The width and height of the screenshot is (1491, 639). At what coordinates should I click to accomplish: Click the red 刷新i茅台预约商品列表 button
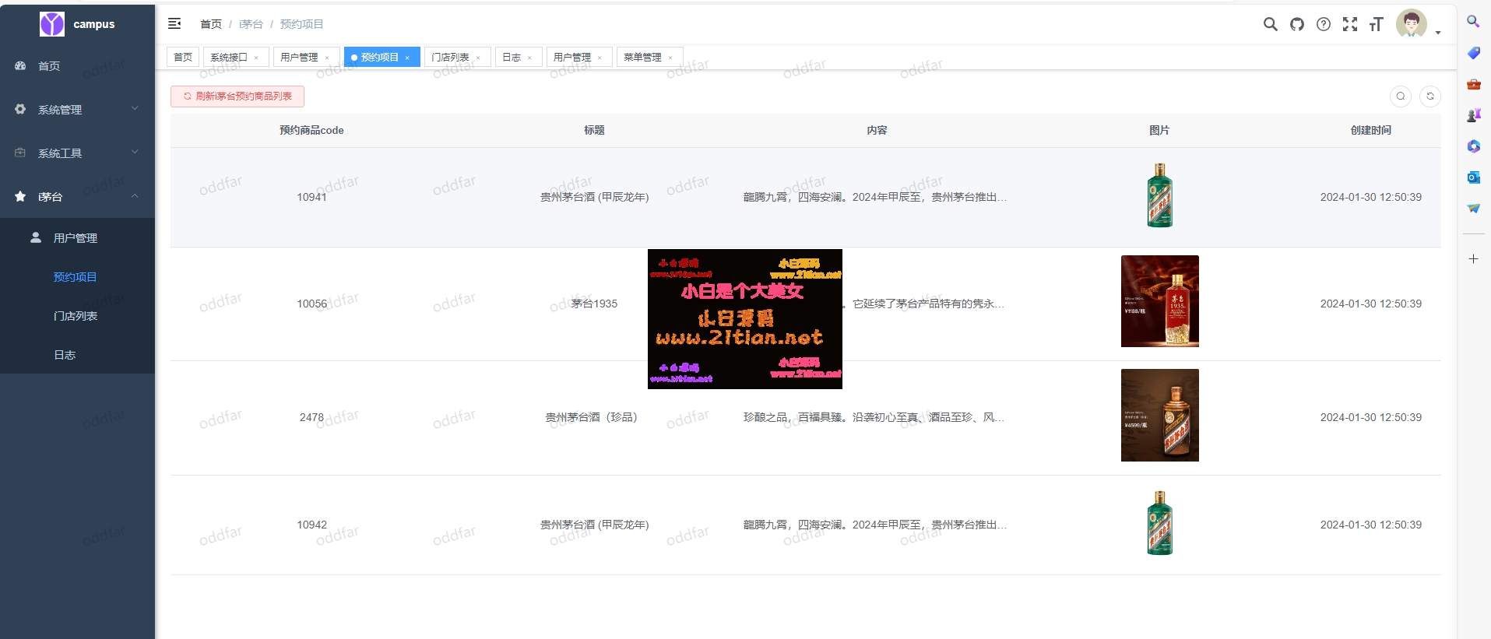click(237, 97)
